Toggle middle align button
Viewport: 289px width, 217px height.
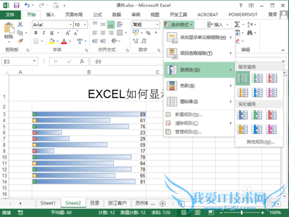click(103, 24)
